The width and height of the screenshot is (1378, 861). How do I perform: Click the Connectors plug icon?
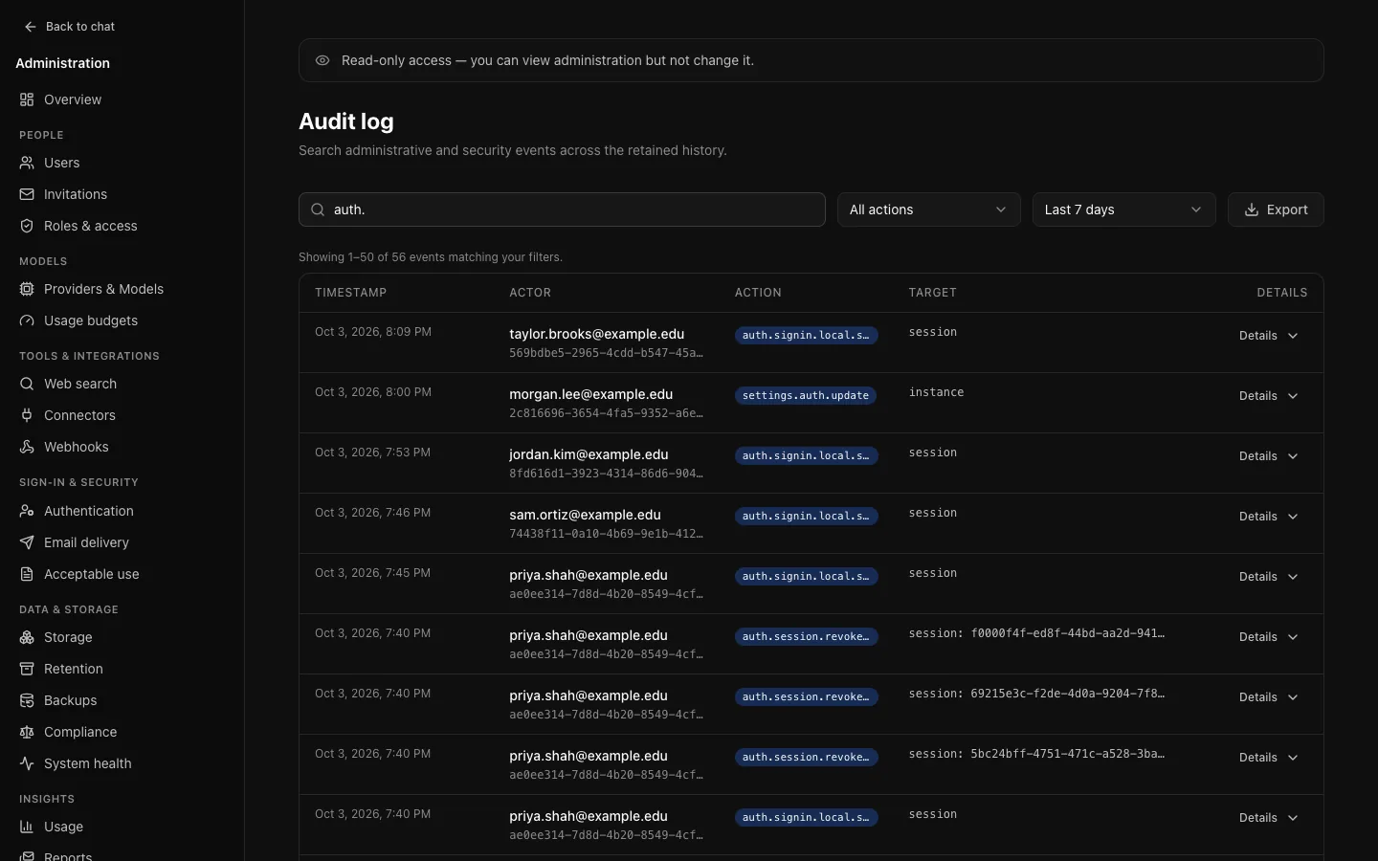pos(27,415)
